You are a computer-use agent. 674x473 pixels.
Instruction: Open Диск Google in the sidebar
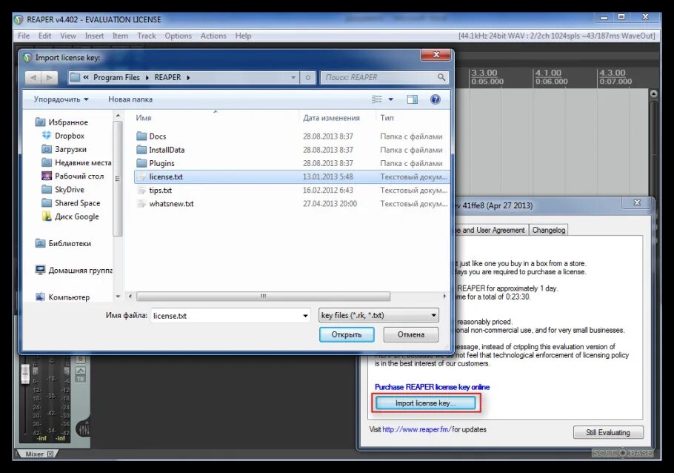pos(76,216)
